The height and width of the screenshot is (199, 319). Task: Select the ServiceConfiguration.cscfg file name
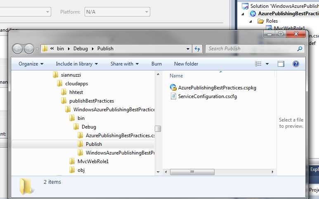(207, 96)
